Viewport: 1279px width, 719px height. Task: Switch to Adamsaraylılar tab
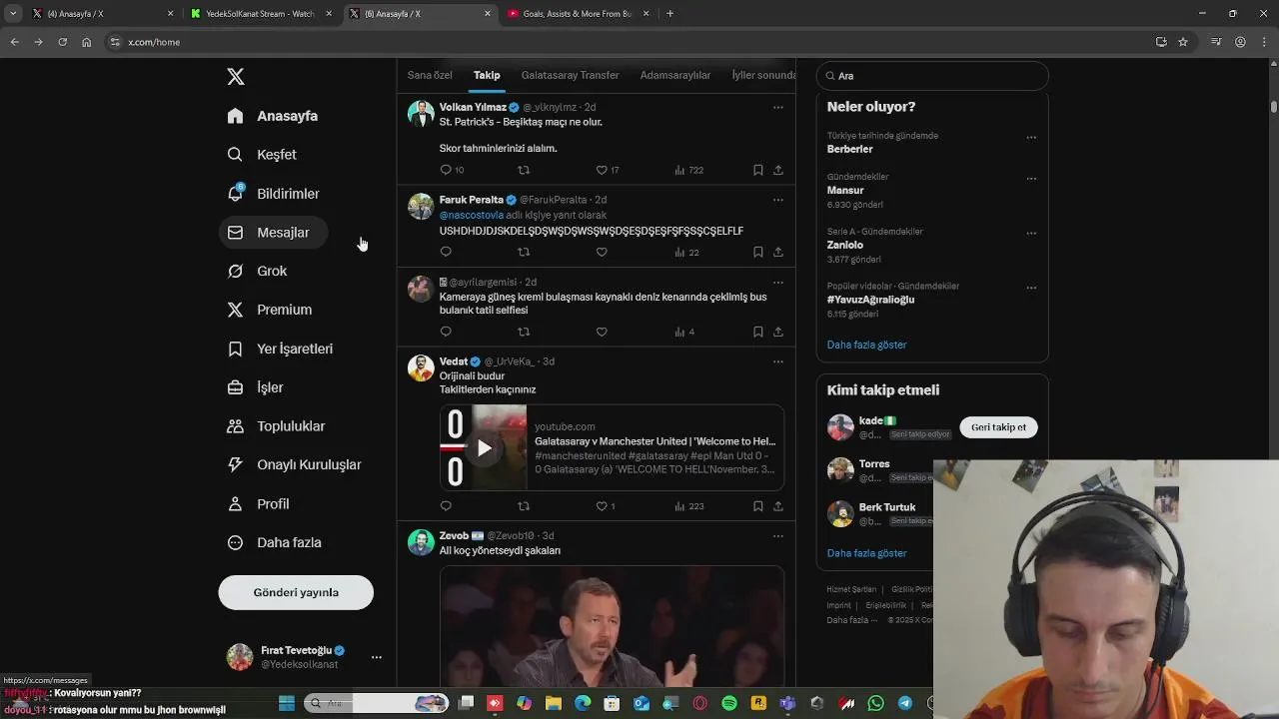[675, 75]
